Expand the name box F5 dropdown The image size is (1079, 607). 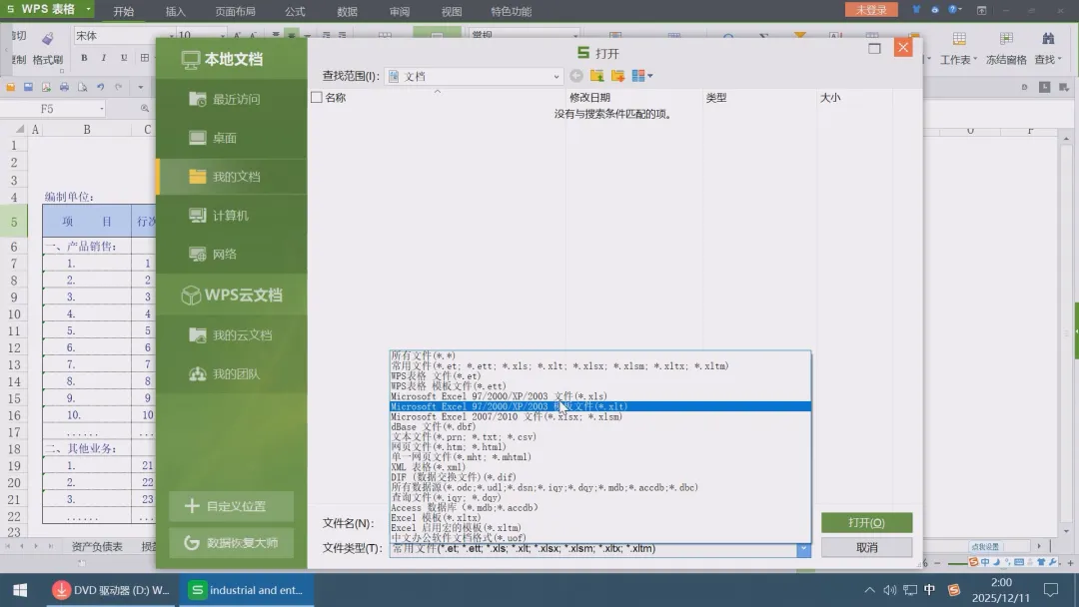(x=101, y=109)
